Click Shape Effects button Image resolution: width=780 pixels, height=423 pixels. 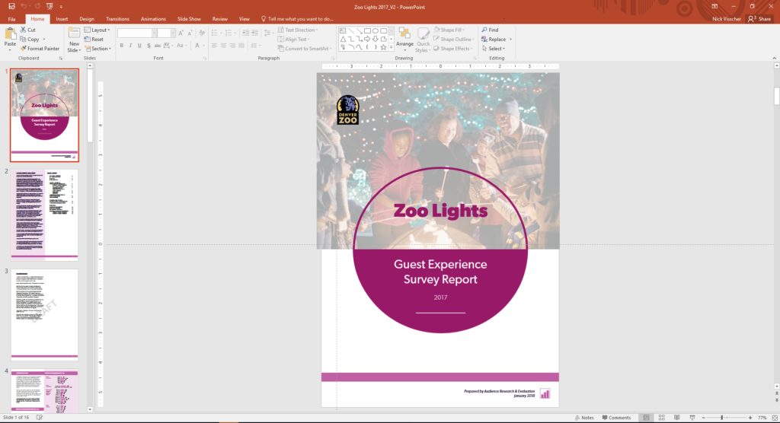pos(452,49)
